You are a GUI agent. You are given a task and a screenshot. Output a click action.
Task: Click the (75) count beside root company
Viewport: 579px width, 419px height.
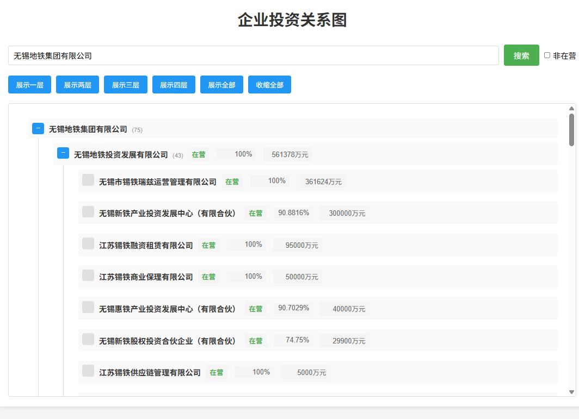137,130
